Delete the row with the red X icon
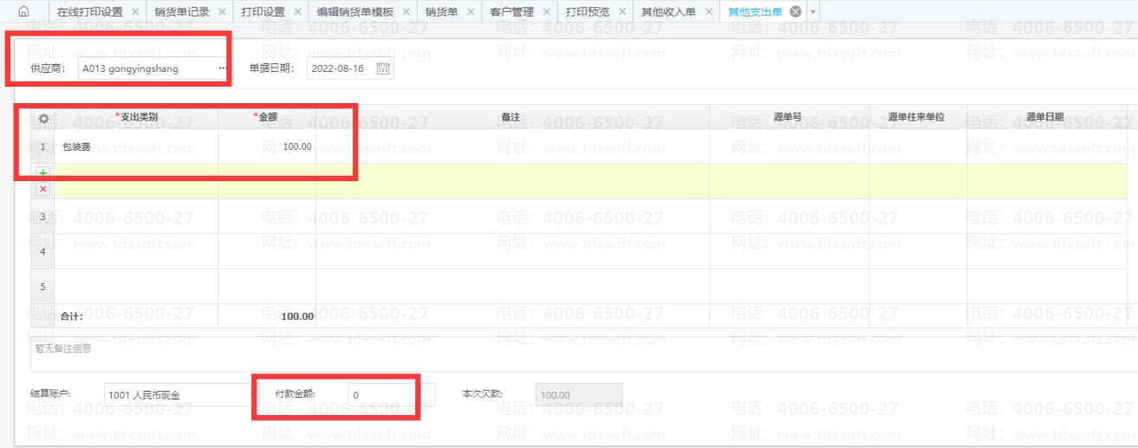This screenshot has width=1138, height=448. coord(43,189)
